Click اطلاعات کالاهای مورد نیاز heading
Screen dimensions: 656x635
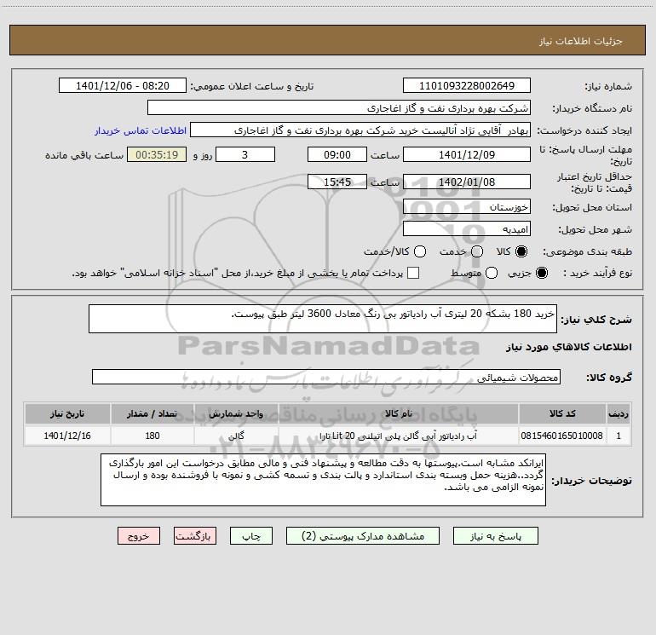coord(569,347)
